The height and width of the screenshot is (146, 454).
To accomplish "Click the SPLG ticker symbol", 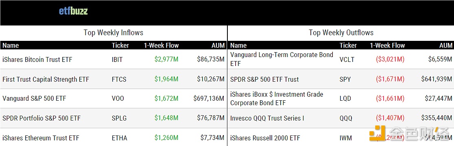I will pyautogui.click(x=119, y=118).
